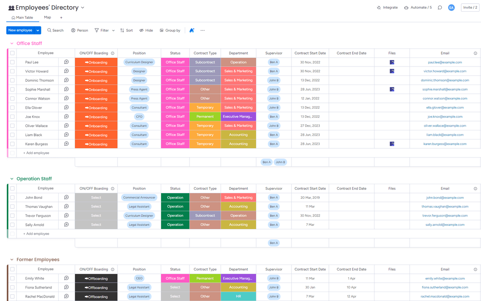Switch to the Main Table tab

tap(23, 18)
